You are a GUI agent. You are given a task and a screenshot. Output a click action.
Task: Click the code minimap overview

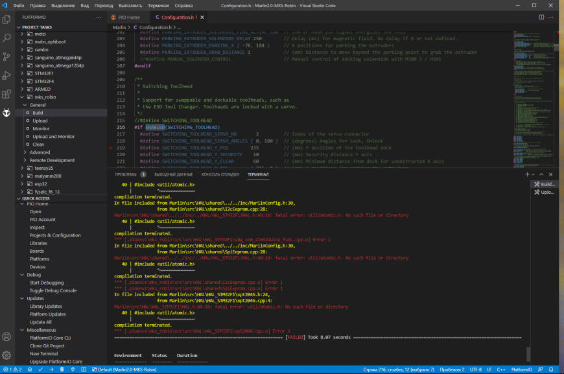coord(534,99)
